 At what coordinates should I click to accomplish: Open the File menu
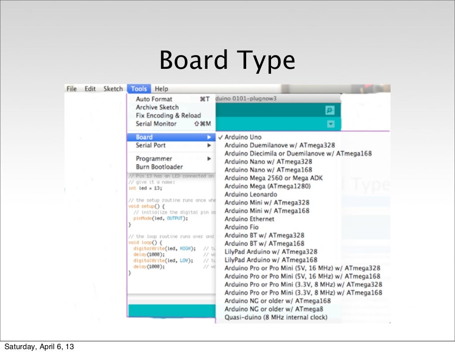[x=72, y=89]
